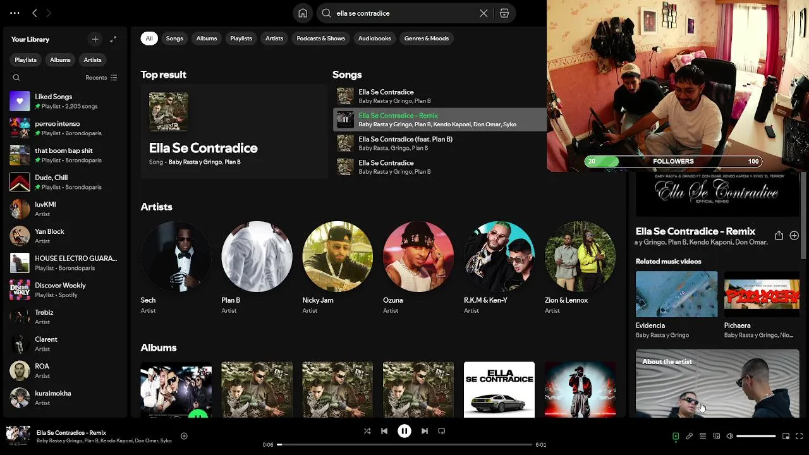Filter library by Artists
The height and width of the screenshot is (455, 809).
pos(92,60)
